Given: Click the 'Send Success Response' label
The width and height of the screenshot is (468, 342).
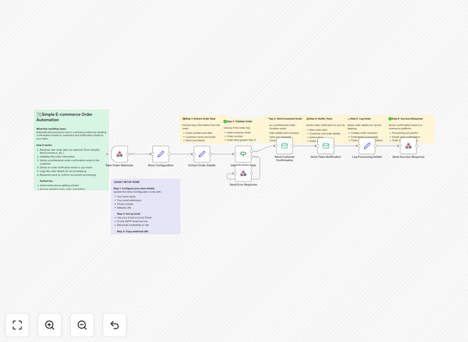Looking at the screenshot, I should [408, 157].
